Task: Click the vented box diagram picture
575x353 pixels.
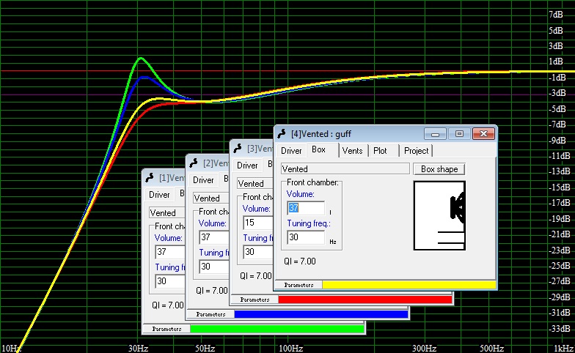Action: tap(439, 215)
